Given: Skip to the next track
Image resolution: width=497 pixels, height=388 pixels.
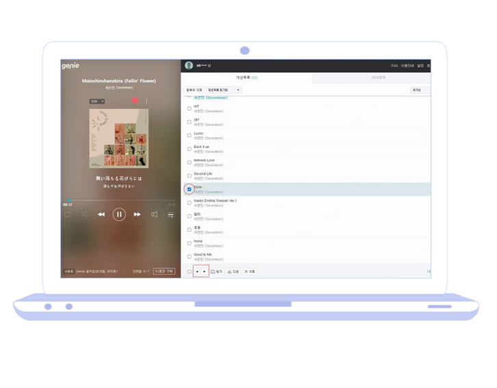Looking at the screenshot, I should click(x=137, y=215).
